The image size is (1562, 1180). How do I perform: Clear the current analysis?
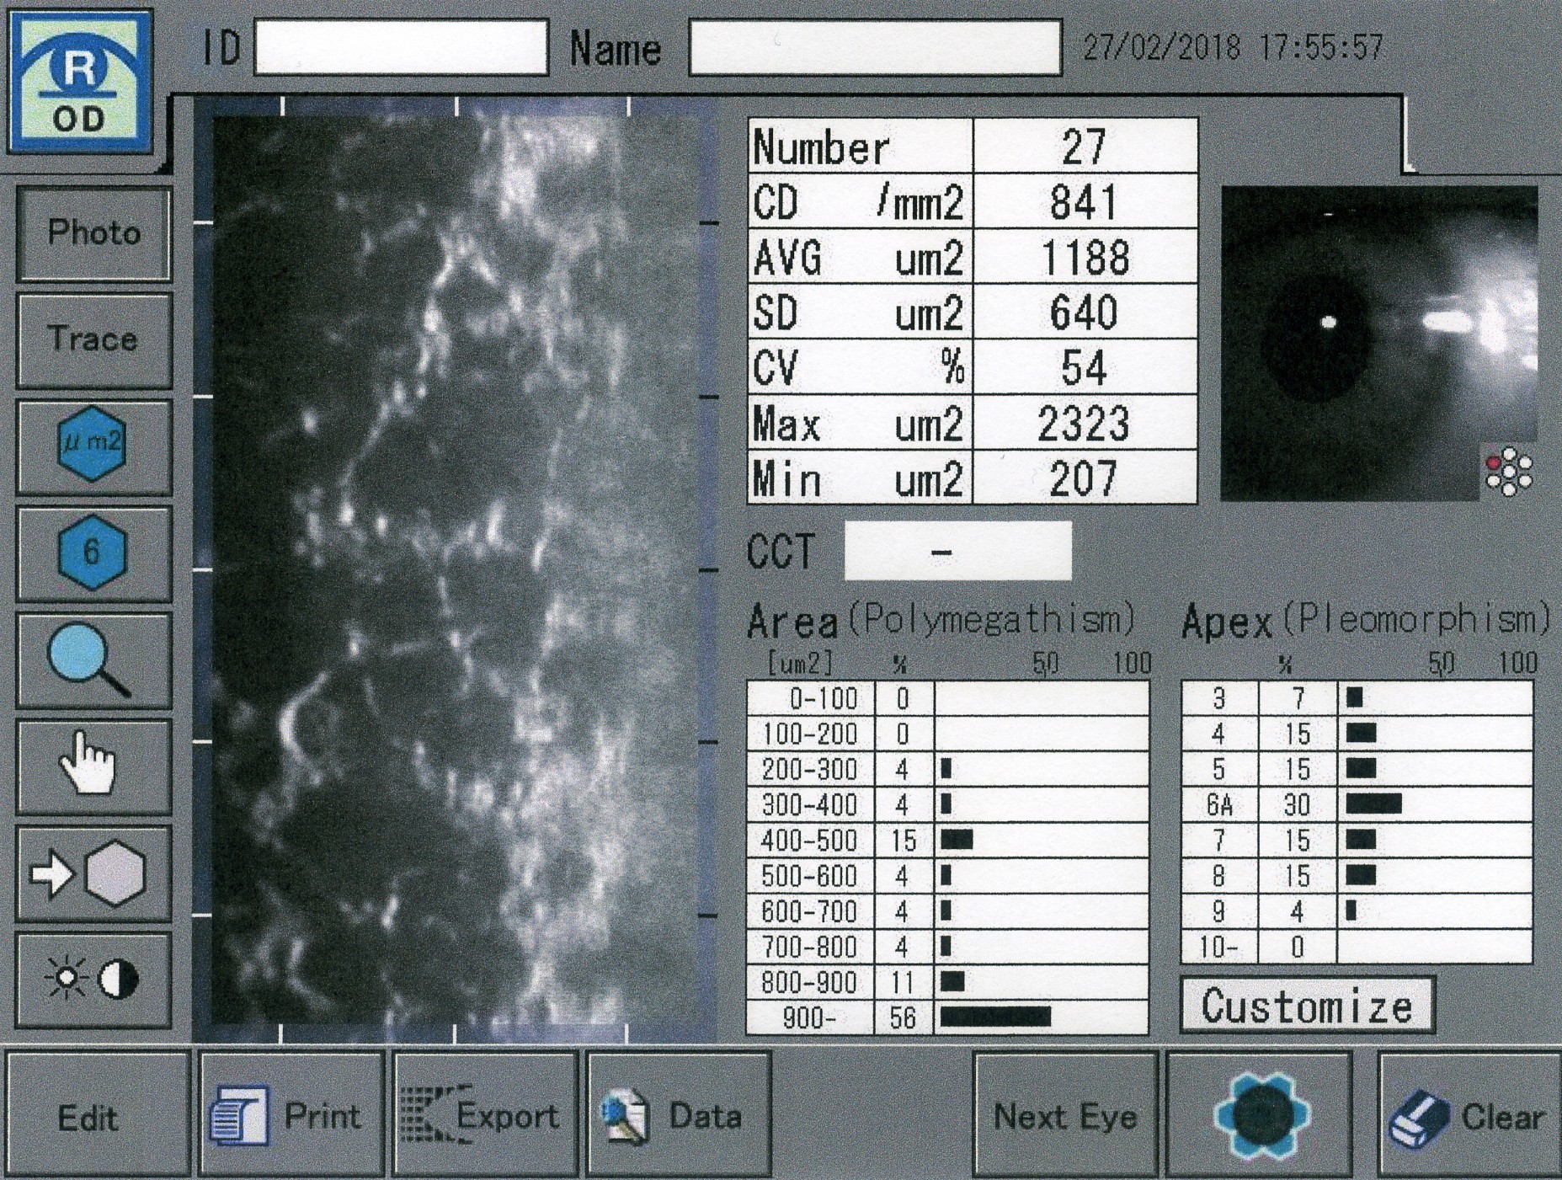pos(1469,1115)
